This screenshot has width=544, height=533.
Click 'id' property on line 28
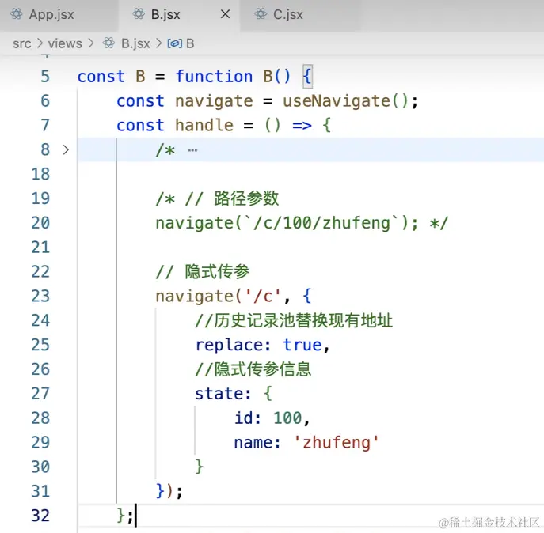click(244, 418)
